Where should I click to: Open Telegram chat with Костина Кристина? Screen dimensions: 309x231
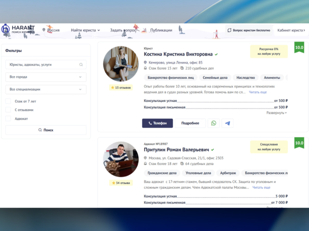pos(227,123)
